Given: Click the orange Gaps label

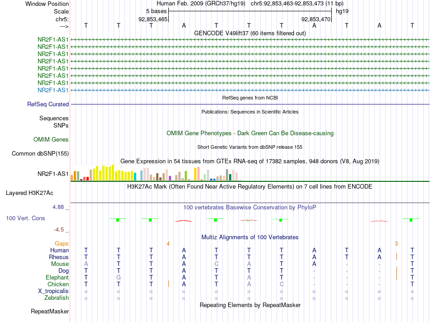Looking at the screenshot, I should click(x=62, y=244).
